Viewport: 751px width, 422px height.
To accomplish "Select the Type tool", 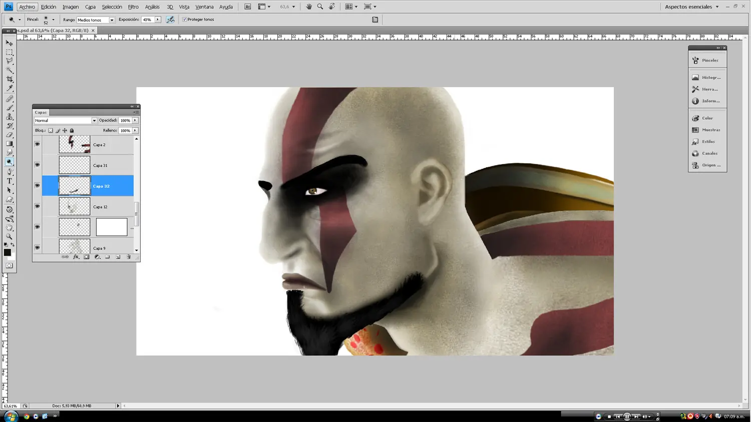I will pyautogui.click(x=10, y=181).
